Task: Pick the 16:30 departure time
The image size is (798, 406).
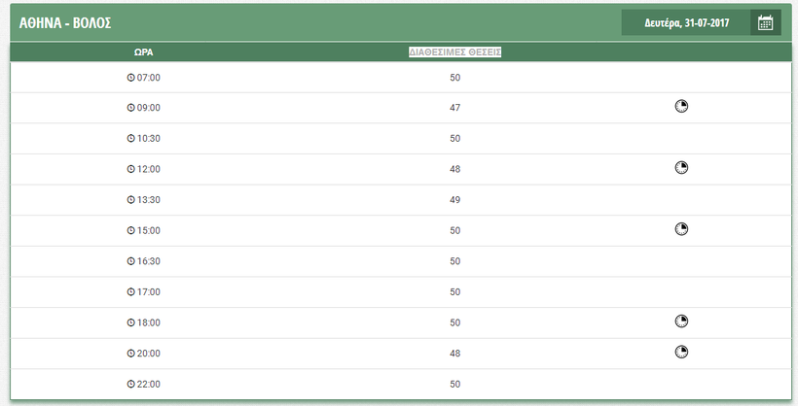Action: [149, 261]
